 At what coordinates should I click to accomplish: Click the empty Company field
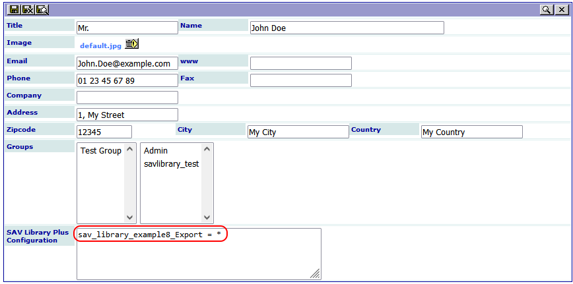[127, 98]
